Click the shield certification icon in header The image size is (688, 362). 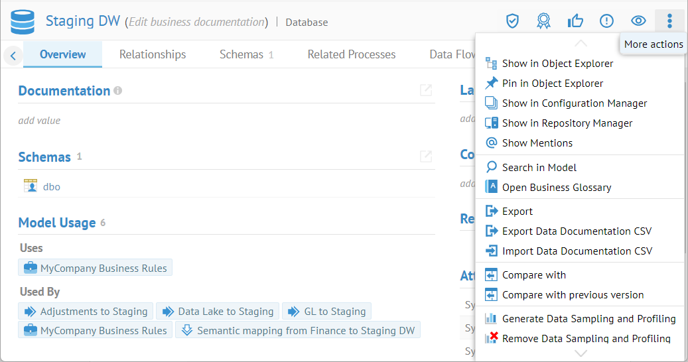pos(512,21)
